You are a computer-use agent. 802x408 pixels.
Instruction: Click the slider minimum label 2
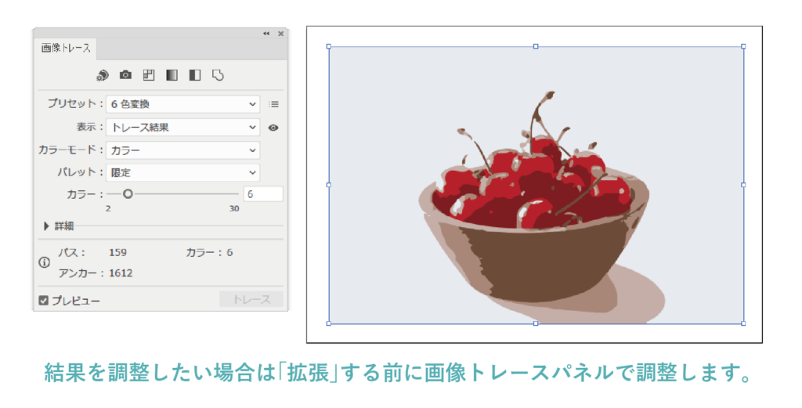click(x=108, y=208)
